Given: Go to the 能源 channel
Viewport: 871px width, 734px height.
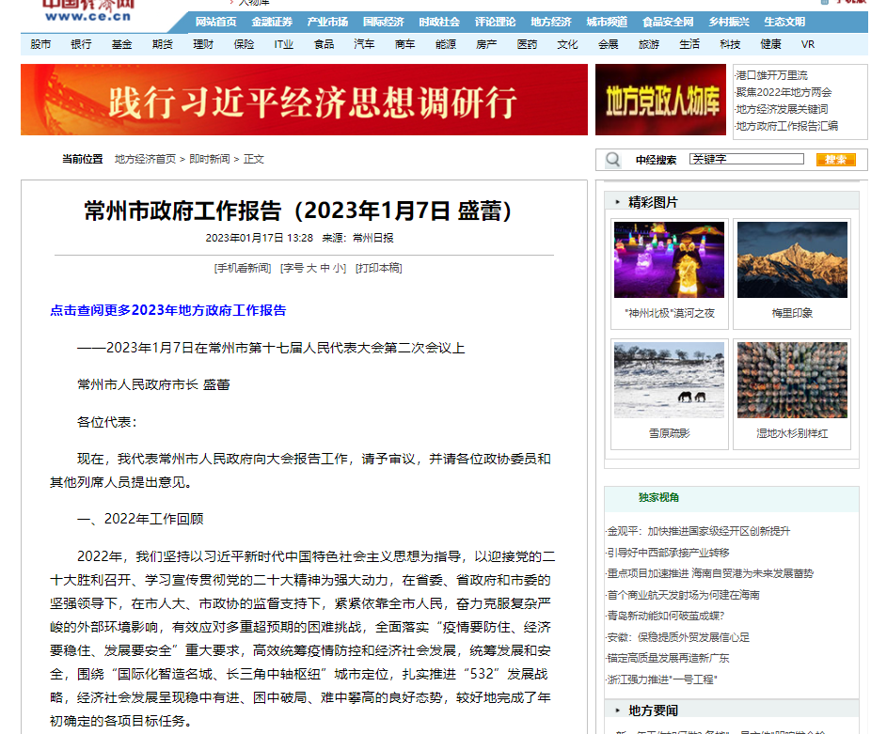Looking at the screenshot, I should click(446, 44).
